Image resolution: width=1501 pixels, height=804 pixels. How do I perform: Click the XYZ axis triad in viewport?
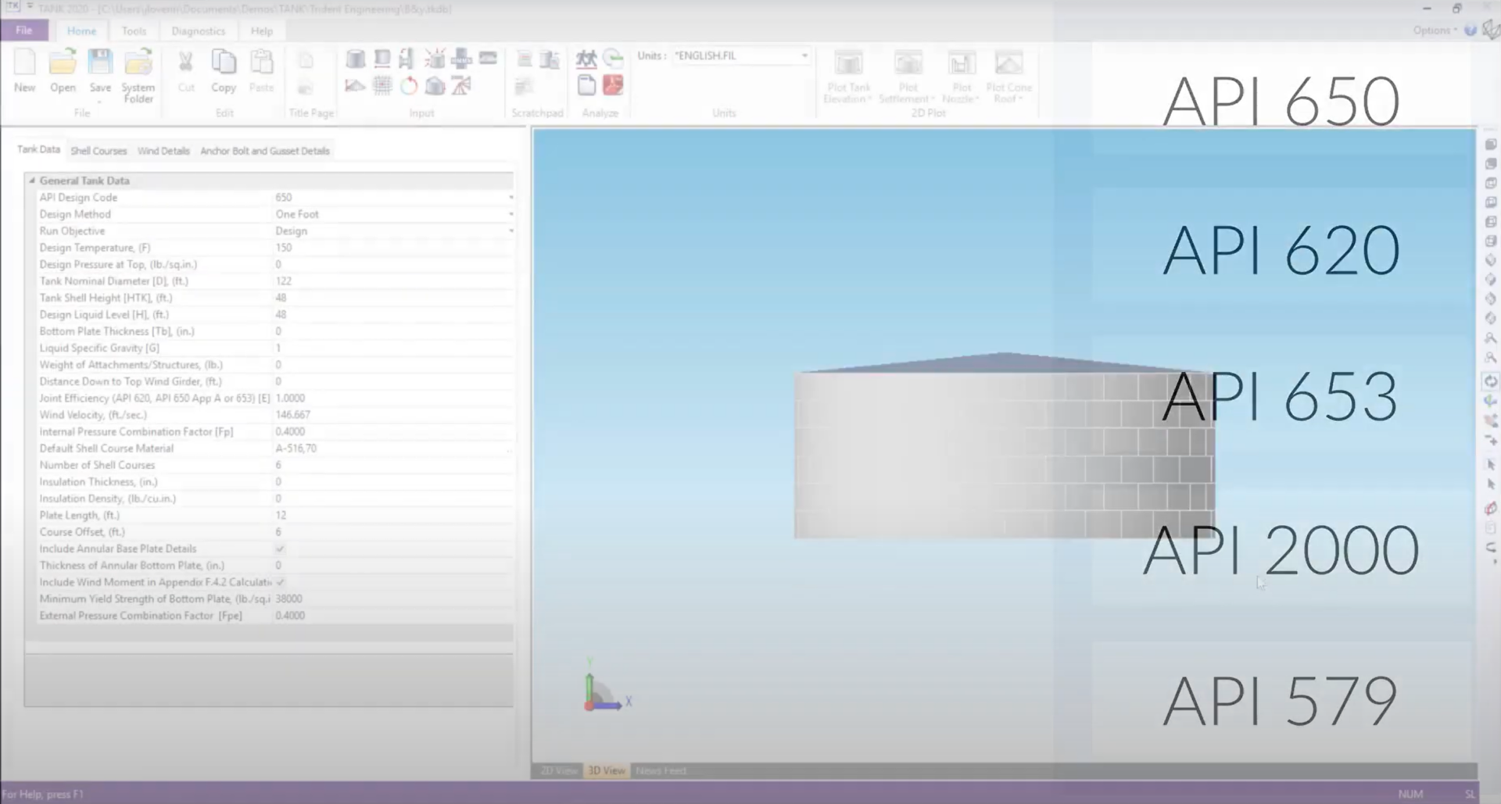coord(606,685)
